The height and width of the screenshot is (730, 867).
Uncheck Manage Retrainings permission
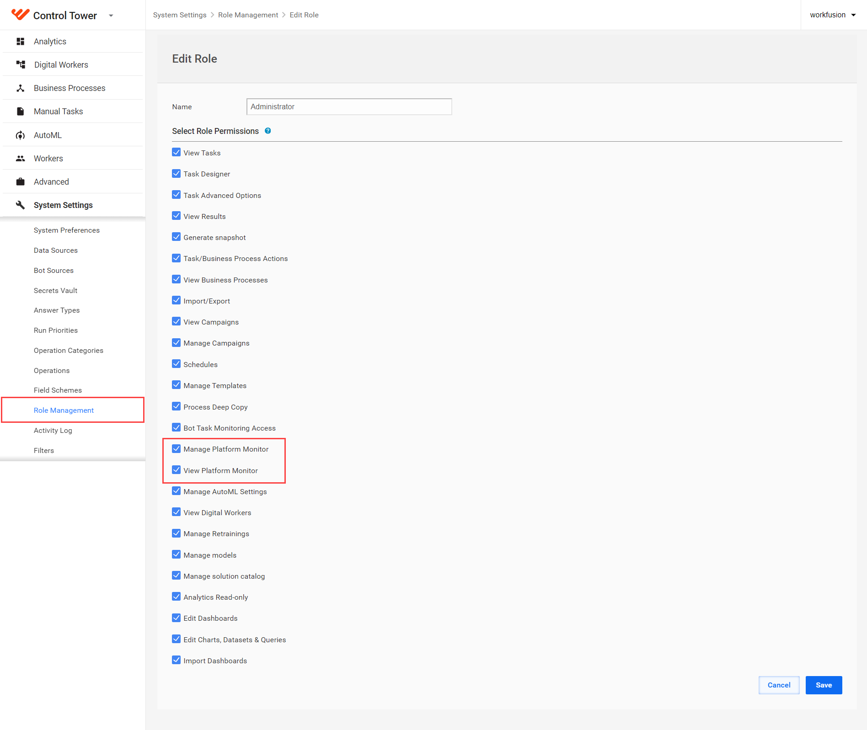[177, 533]
